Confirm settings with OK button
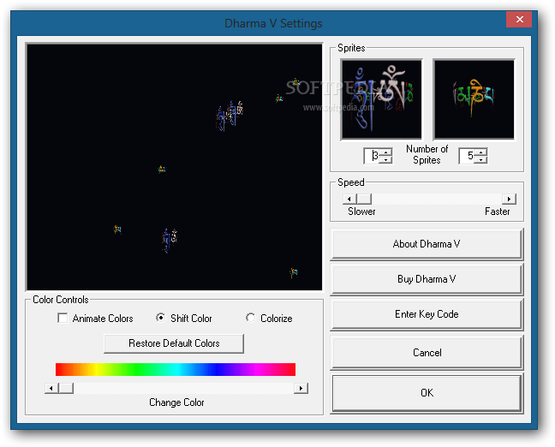The width and height of the screenshot is (555, 447). coord(427,393)
